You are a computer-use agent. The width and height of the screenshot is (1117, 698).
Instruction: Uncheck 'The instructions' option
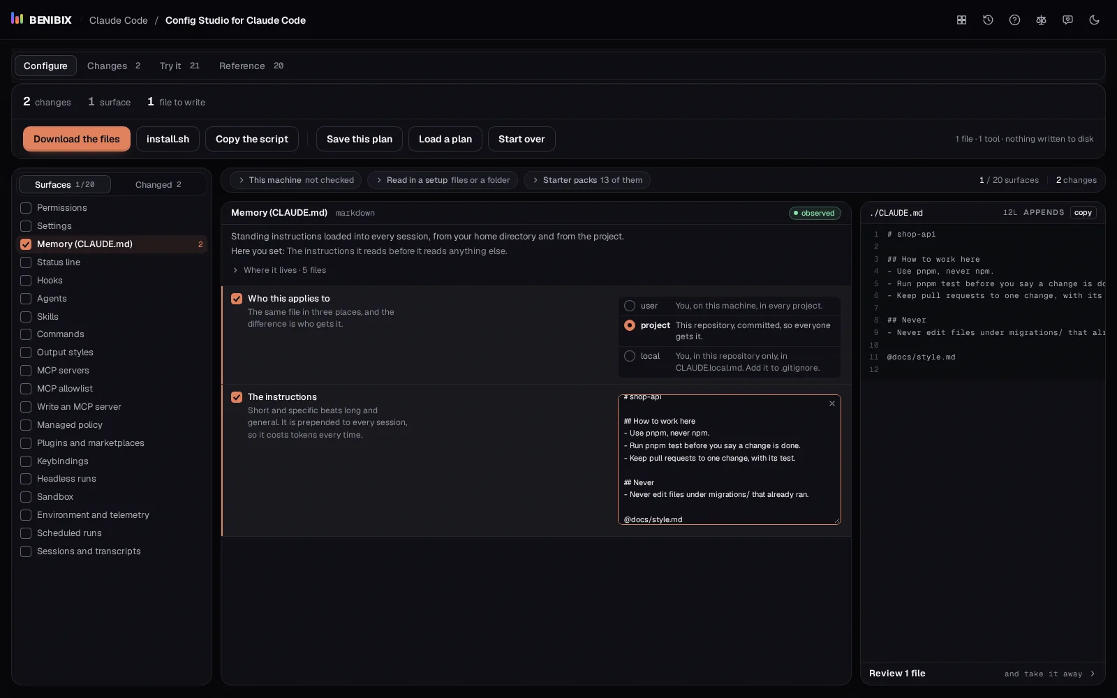tap(237, 397)
